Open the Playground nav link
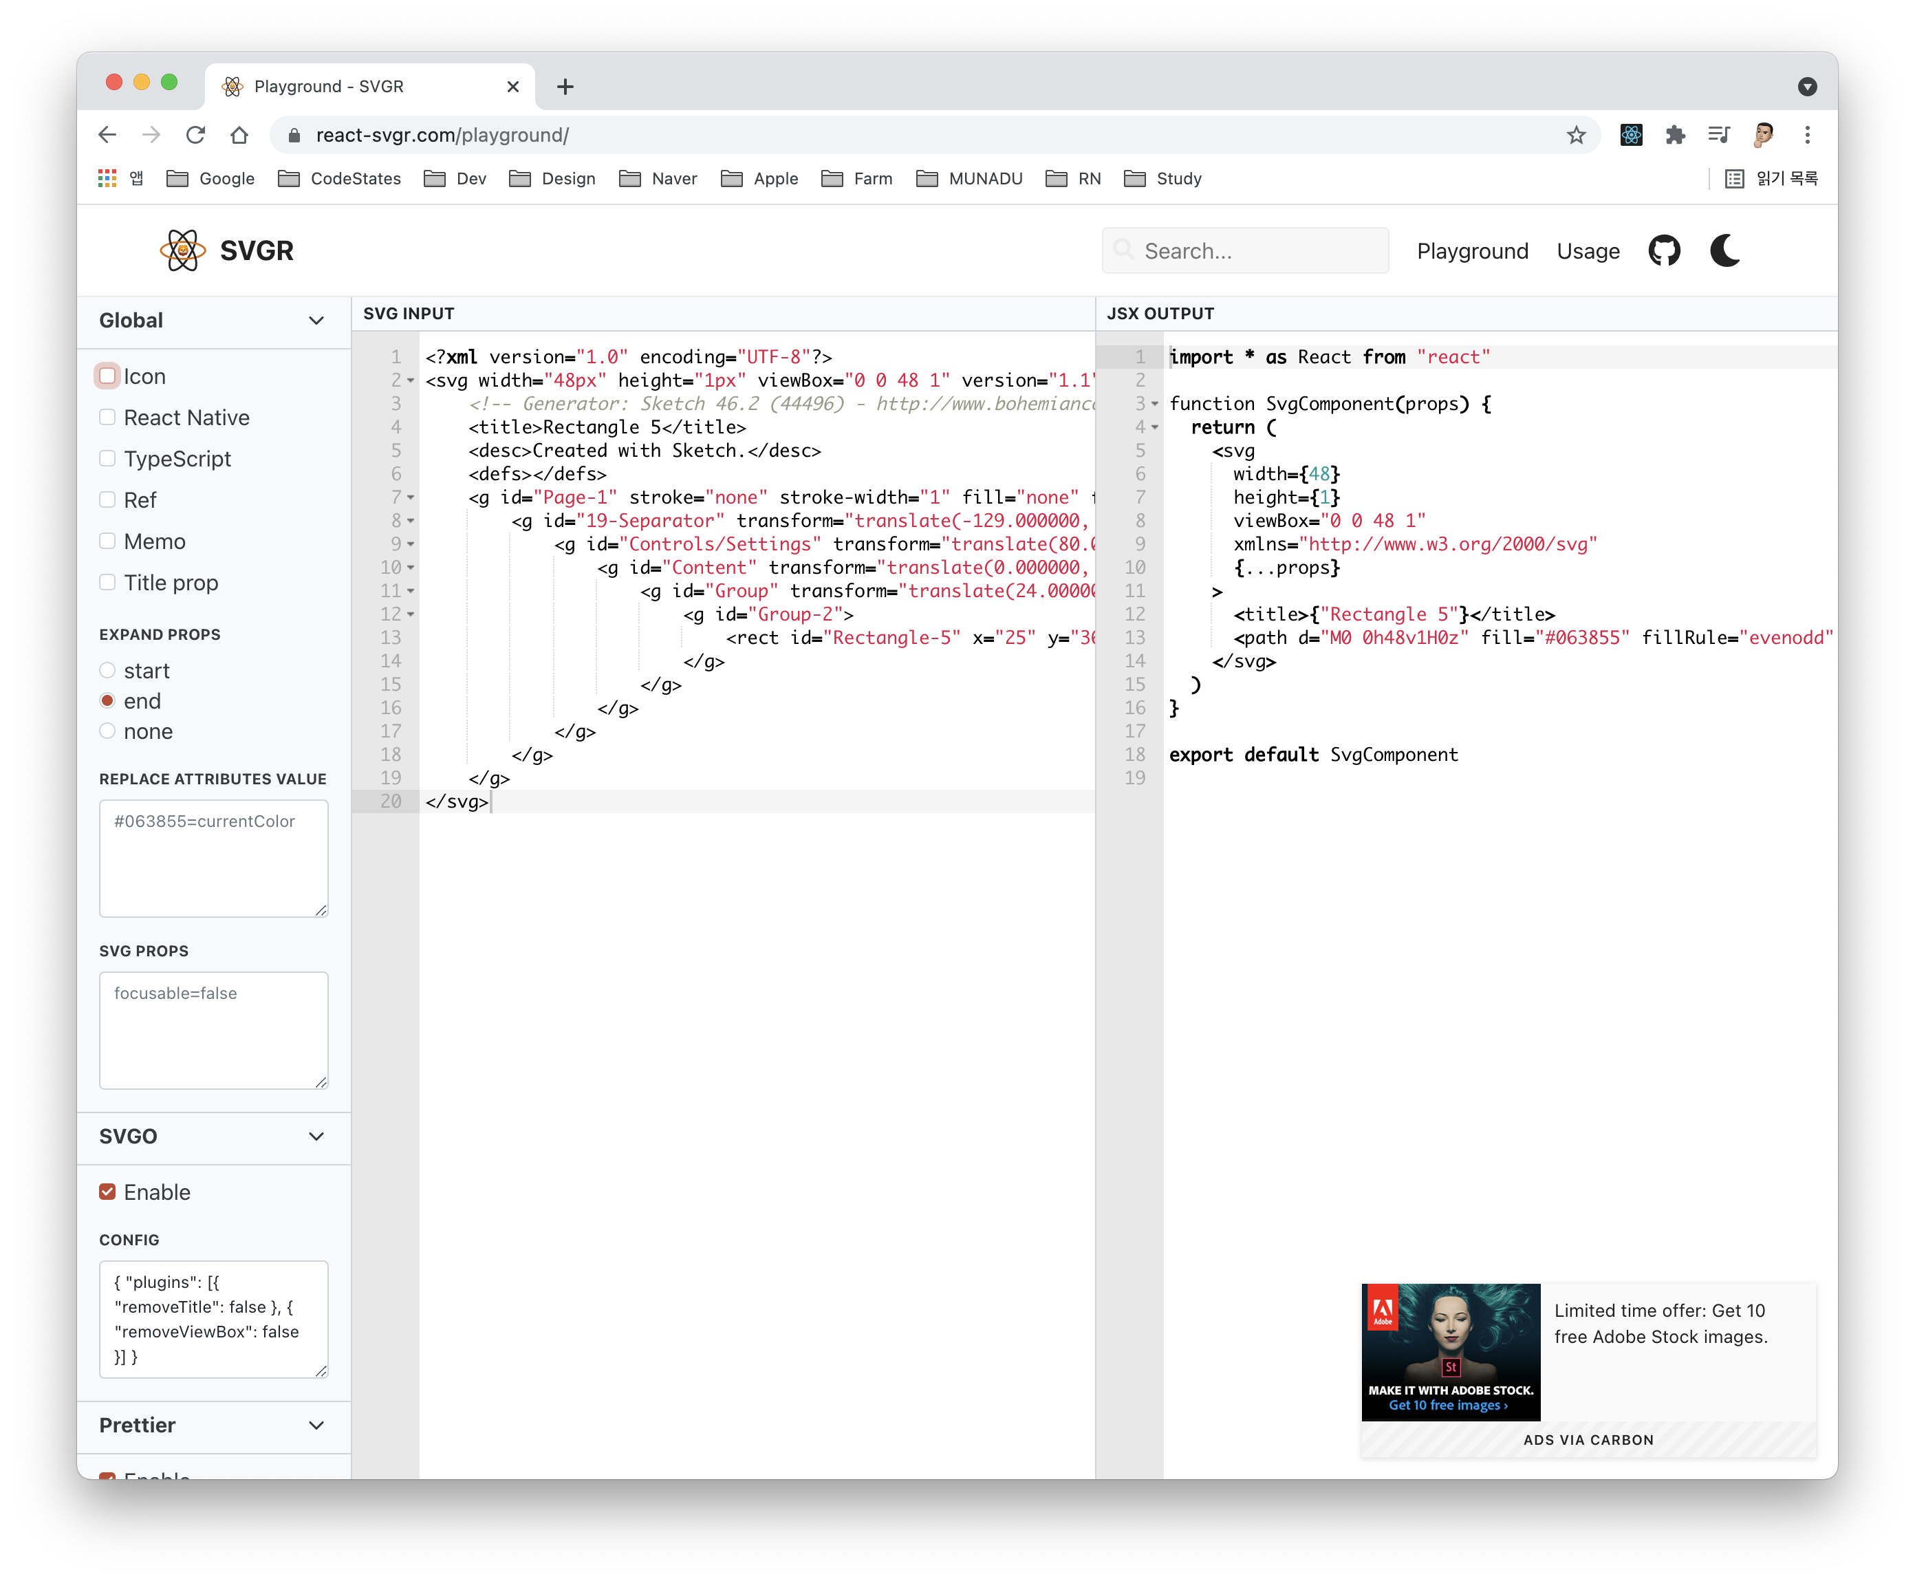The image size is (1915, 1581). tap(1473, 250)
